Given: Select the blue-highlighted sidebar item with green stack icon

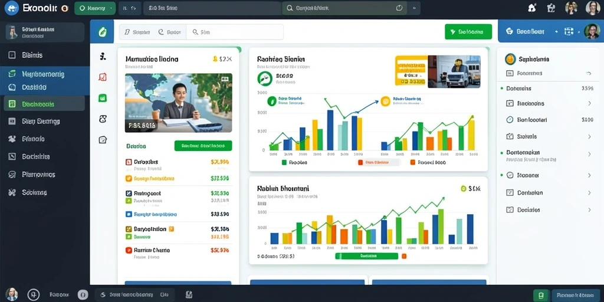Looking at the screenshot, I should click(45, 74).
